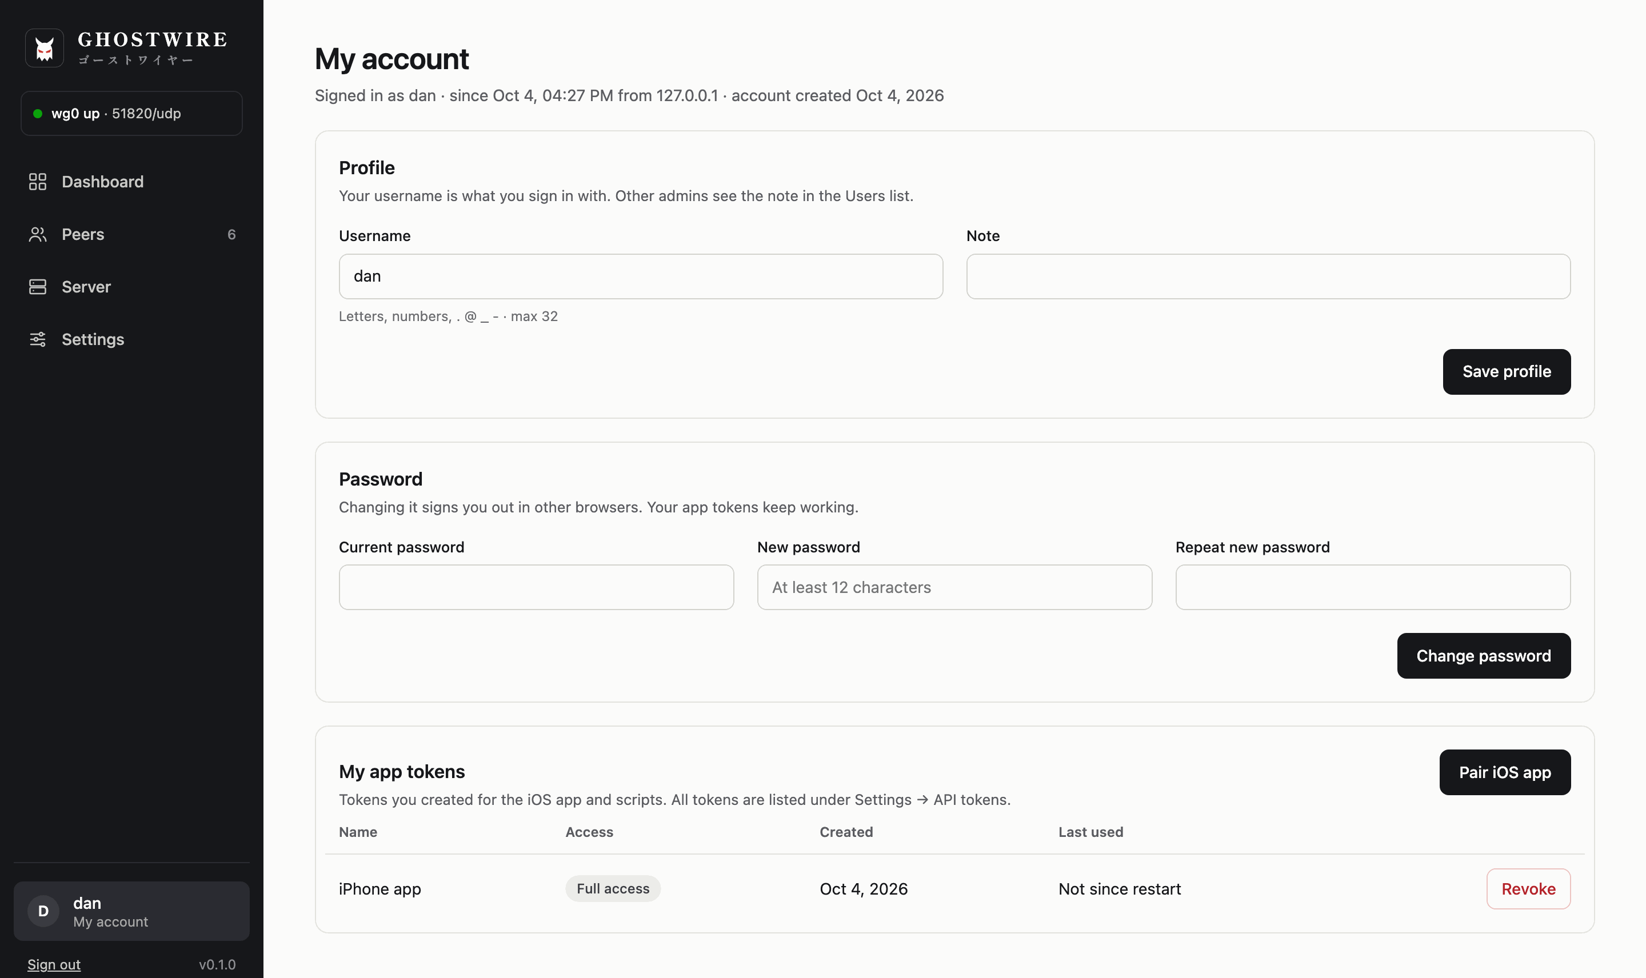Click Pair iOS app button
This screenshot has width=1646, height=978.
[1505, 772]
